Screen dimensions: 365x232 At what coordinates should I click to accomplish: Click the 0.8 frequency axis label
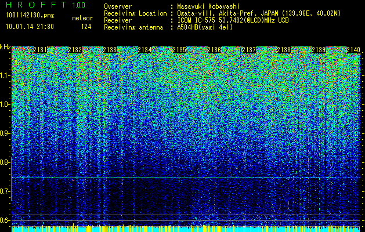5,162
